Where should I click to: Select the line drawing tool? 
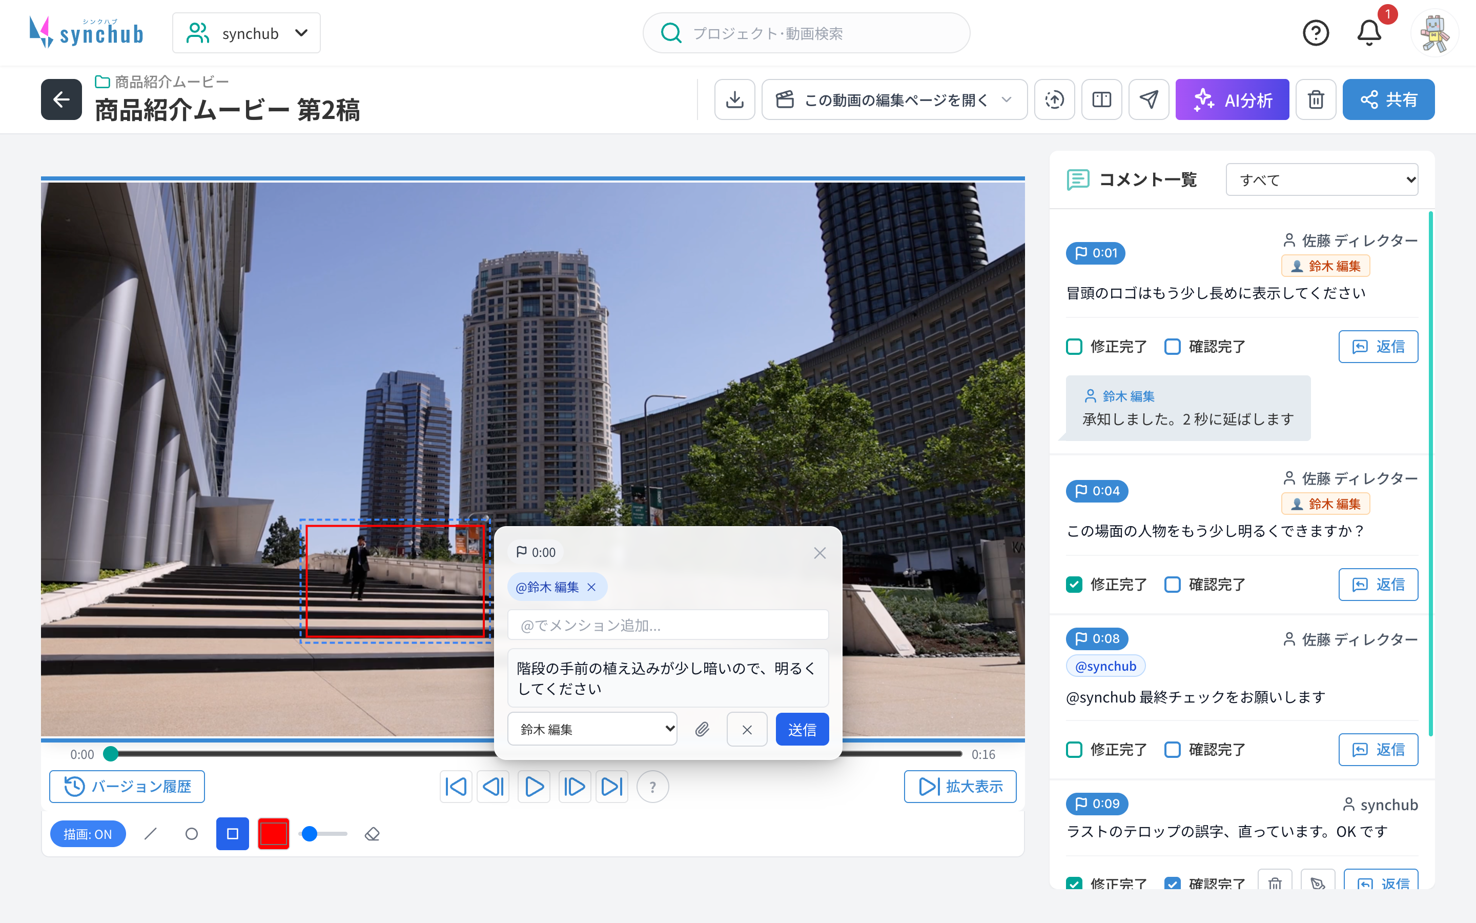point(151,834)
